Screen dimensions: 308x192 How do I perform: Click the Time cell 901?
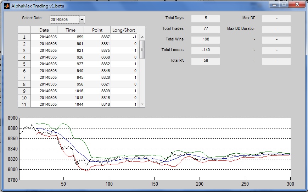coord(71,44)
